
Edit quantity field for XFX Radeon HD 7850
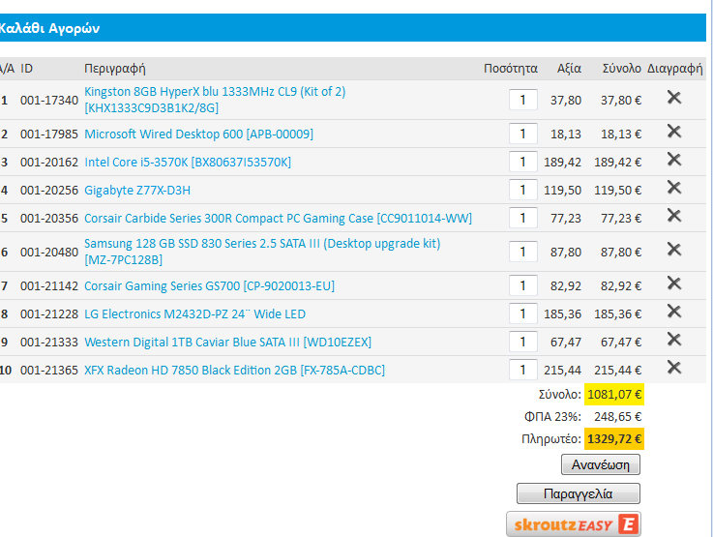pos(523,370)
